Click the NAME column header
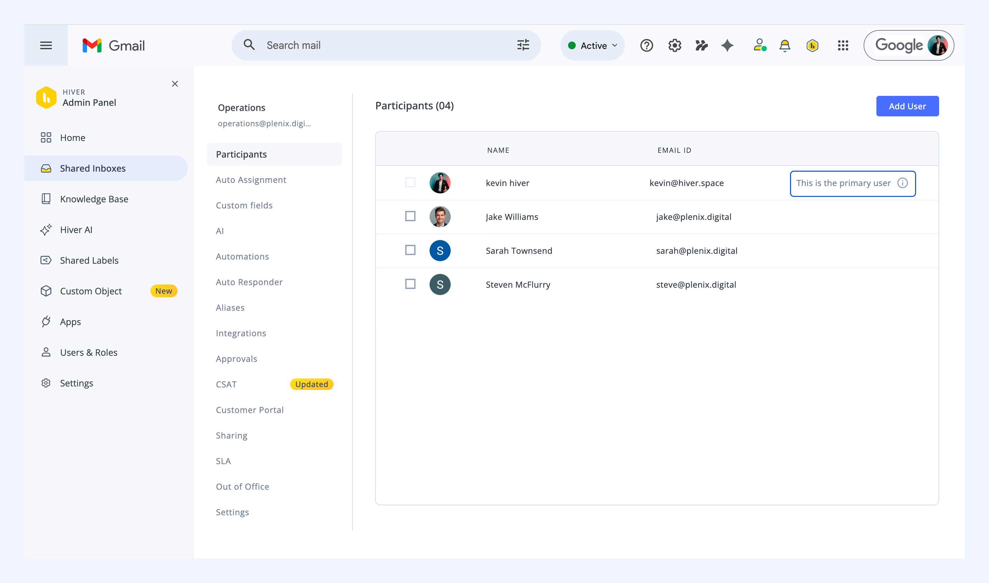Viewport: 989px width, 583px height. (x=498, y=150)
